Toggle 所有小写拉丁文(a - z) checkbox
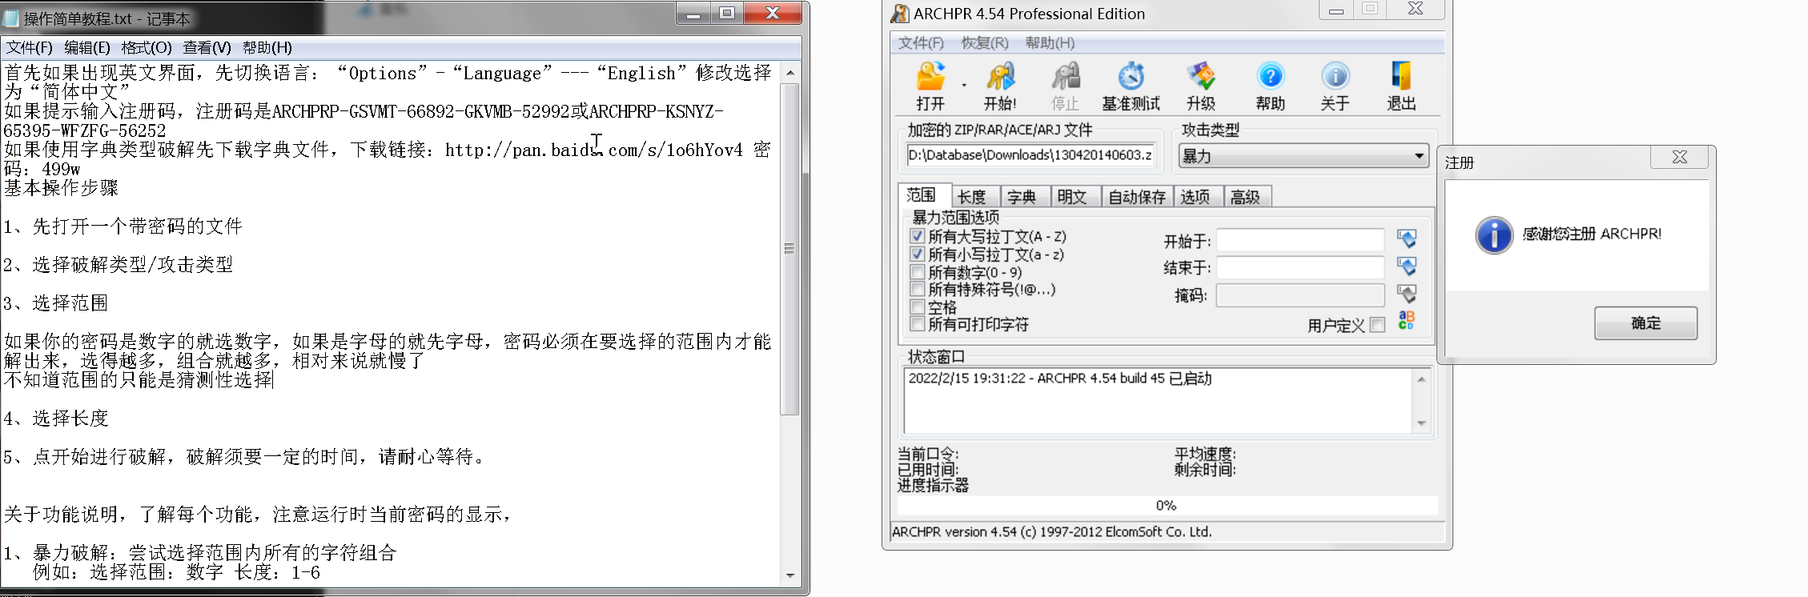This screenshot has height=597, width=1808. click(918, 254)
